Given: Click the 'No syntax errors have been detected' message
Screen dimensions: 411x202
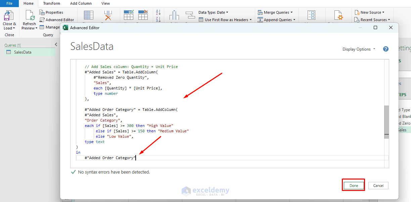Looking at the screenshot, I should pyautogui.click(x=114, y=172).
